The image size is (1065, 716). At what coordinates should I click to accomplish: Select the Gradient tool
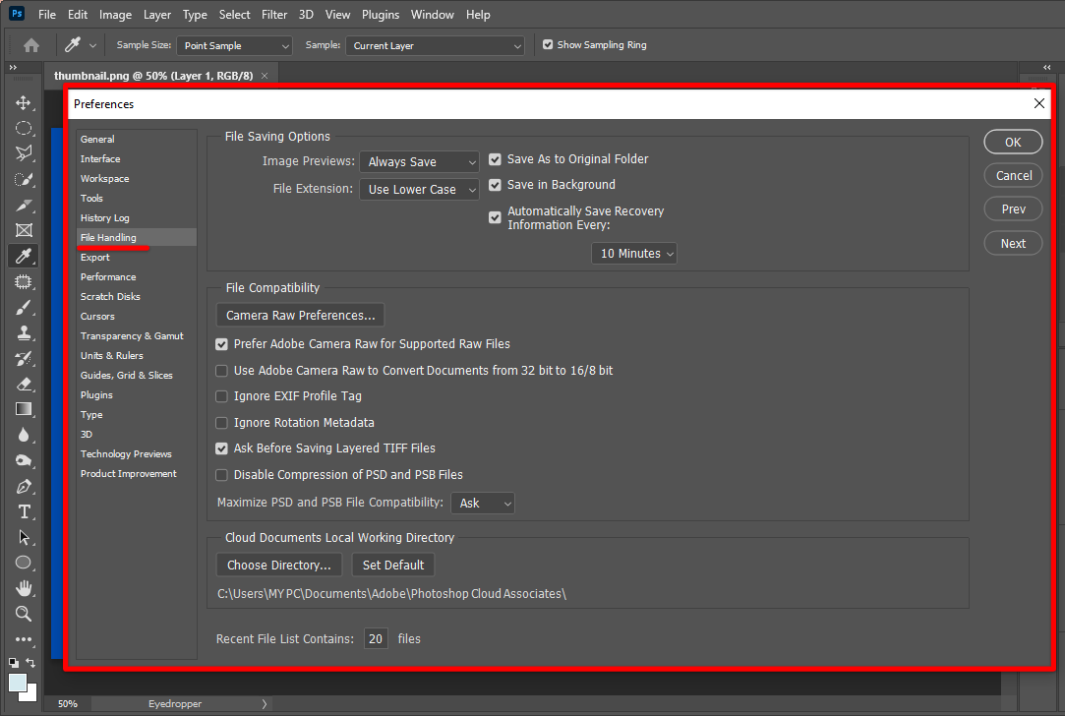(24, 409)
